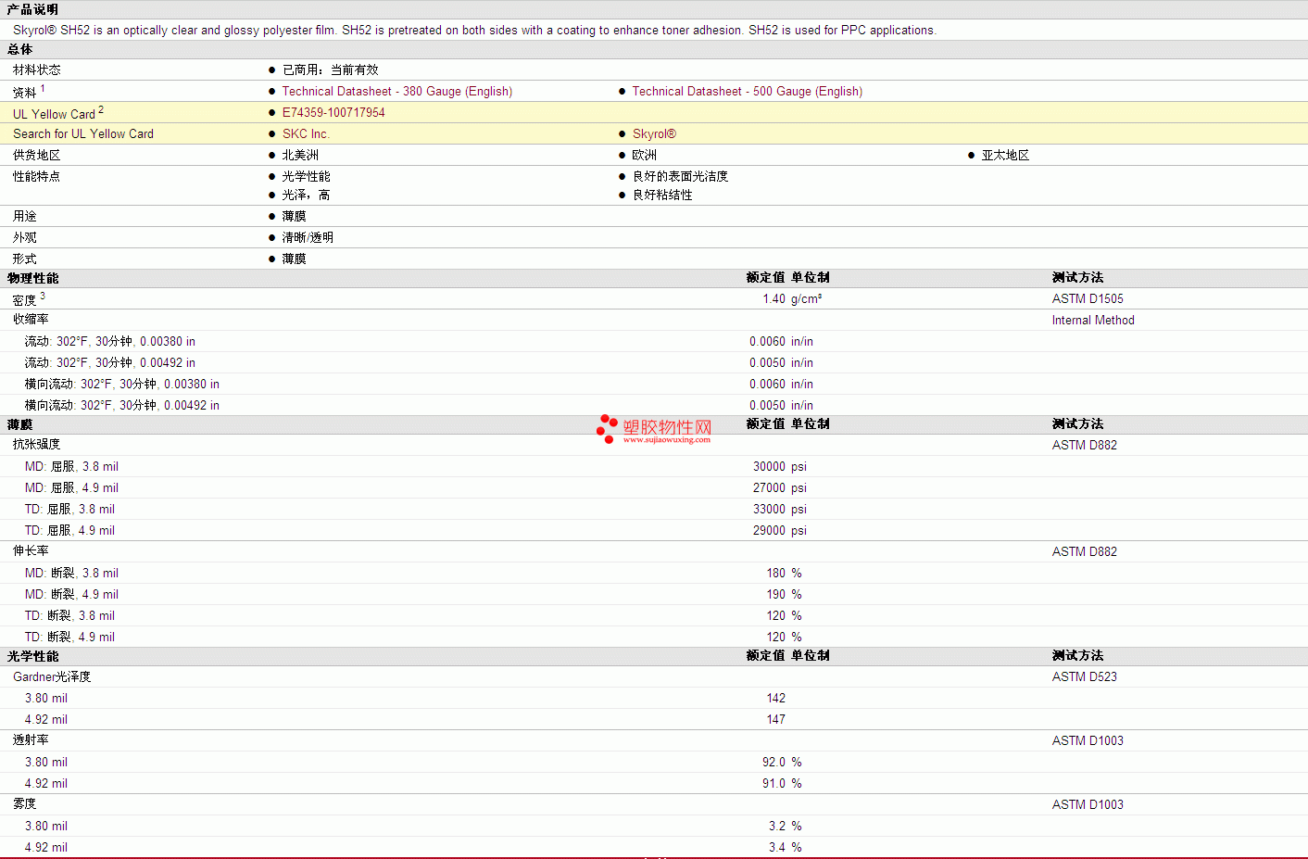This screenshot has width=1308, height=859.
Task: Click the ASTM D1505 test method
Action: pyautogui.click(x=1088, y=298)
